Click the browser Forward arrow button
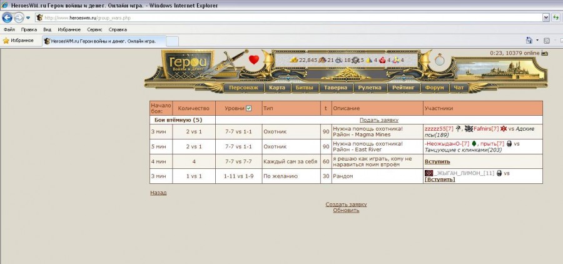The width and height of the screenshot is (563, 264). point(19,18)
